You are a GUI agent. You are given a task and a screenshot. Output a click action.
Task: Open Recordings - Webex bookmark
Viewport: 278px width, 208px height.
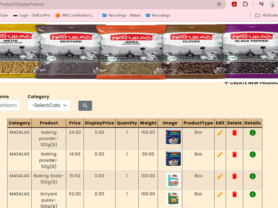tap(121, 15)
